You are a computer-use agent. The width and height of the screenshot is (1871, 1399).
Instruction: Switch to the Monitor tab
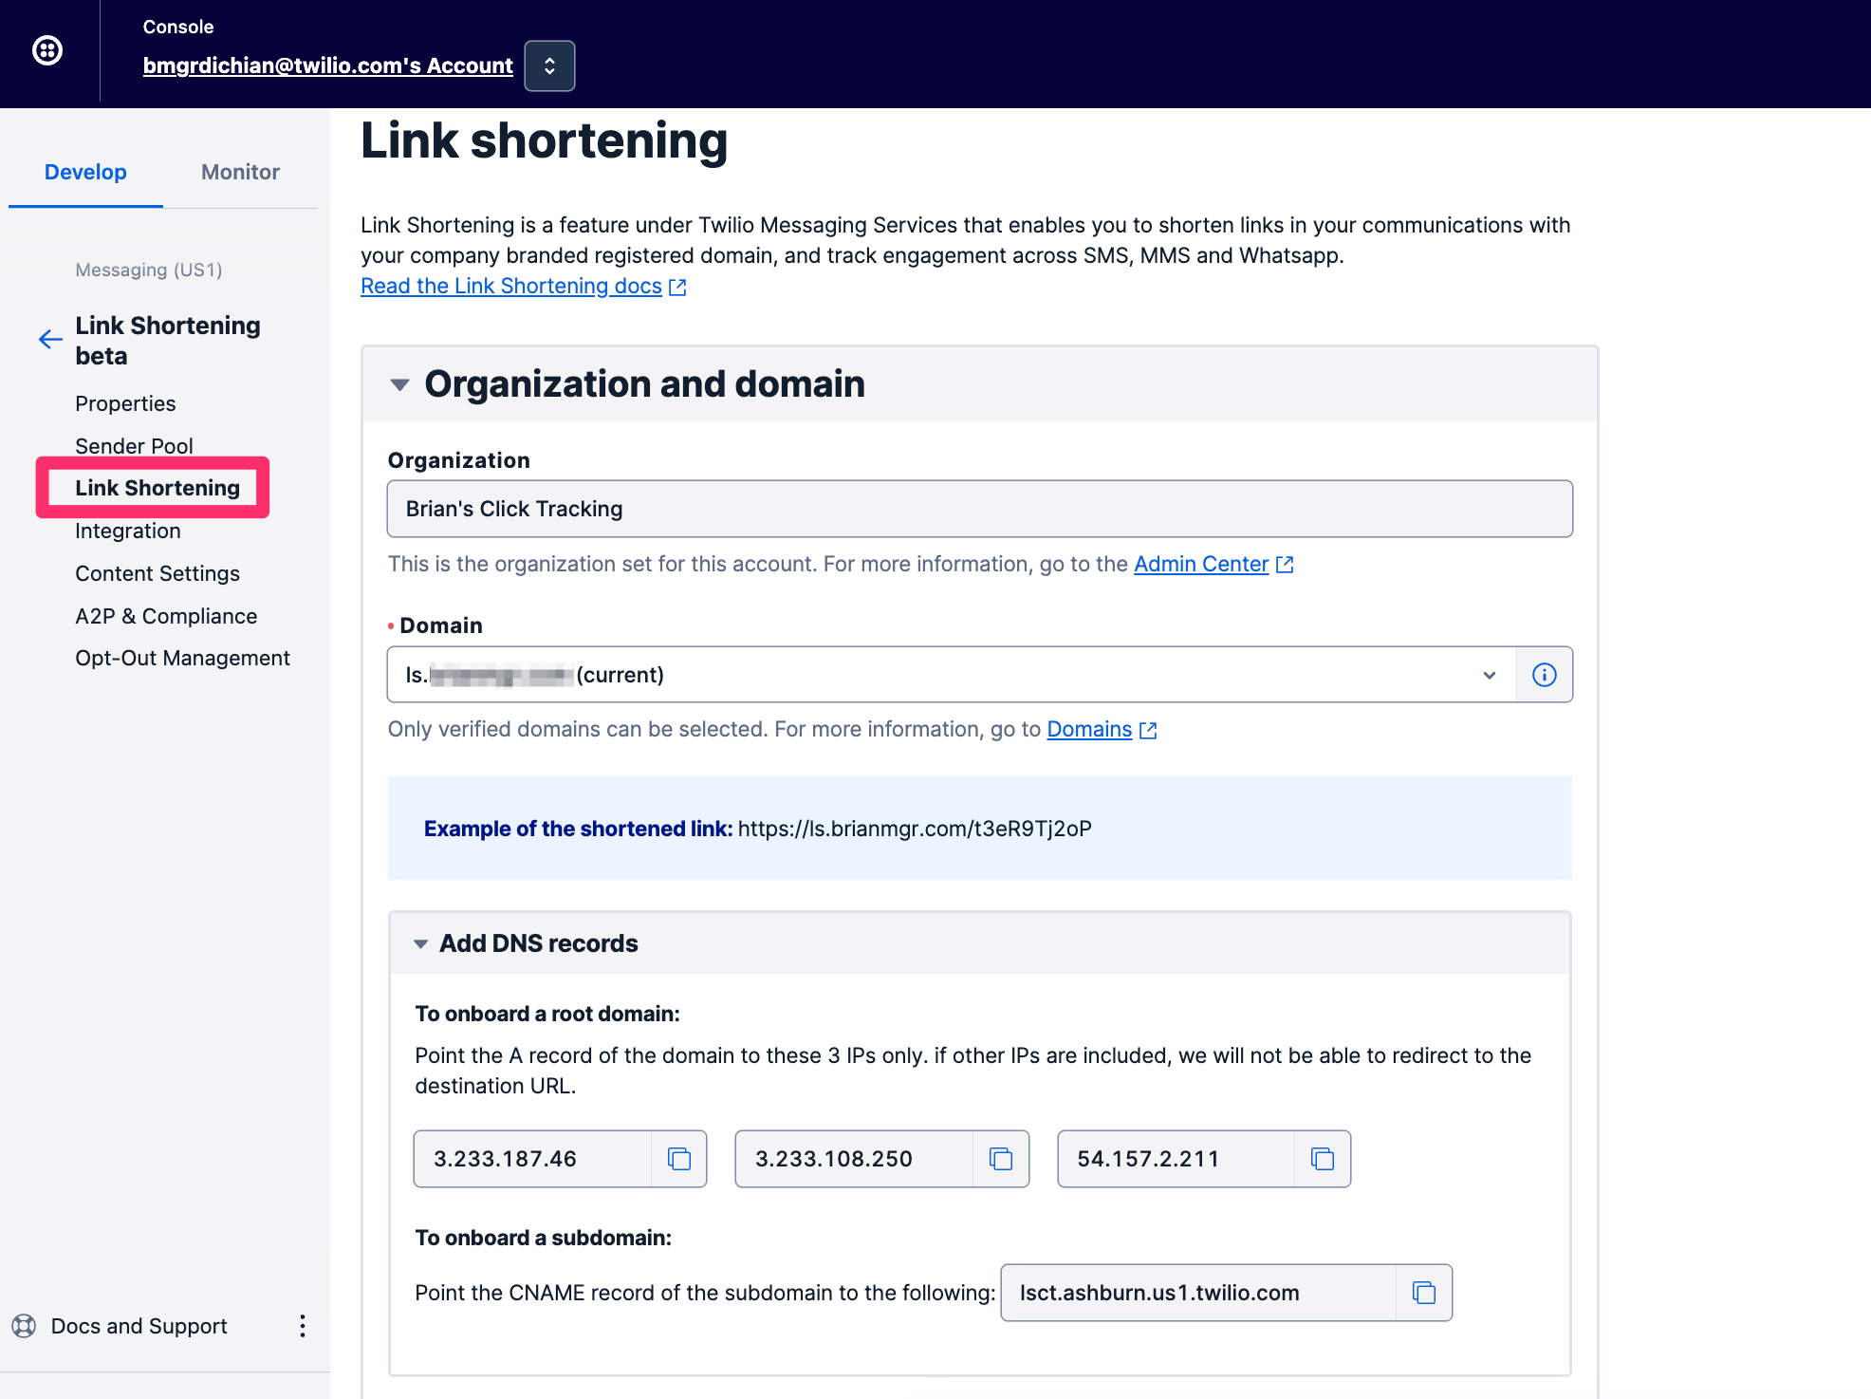[240, 172]
